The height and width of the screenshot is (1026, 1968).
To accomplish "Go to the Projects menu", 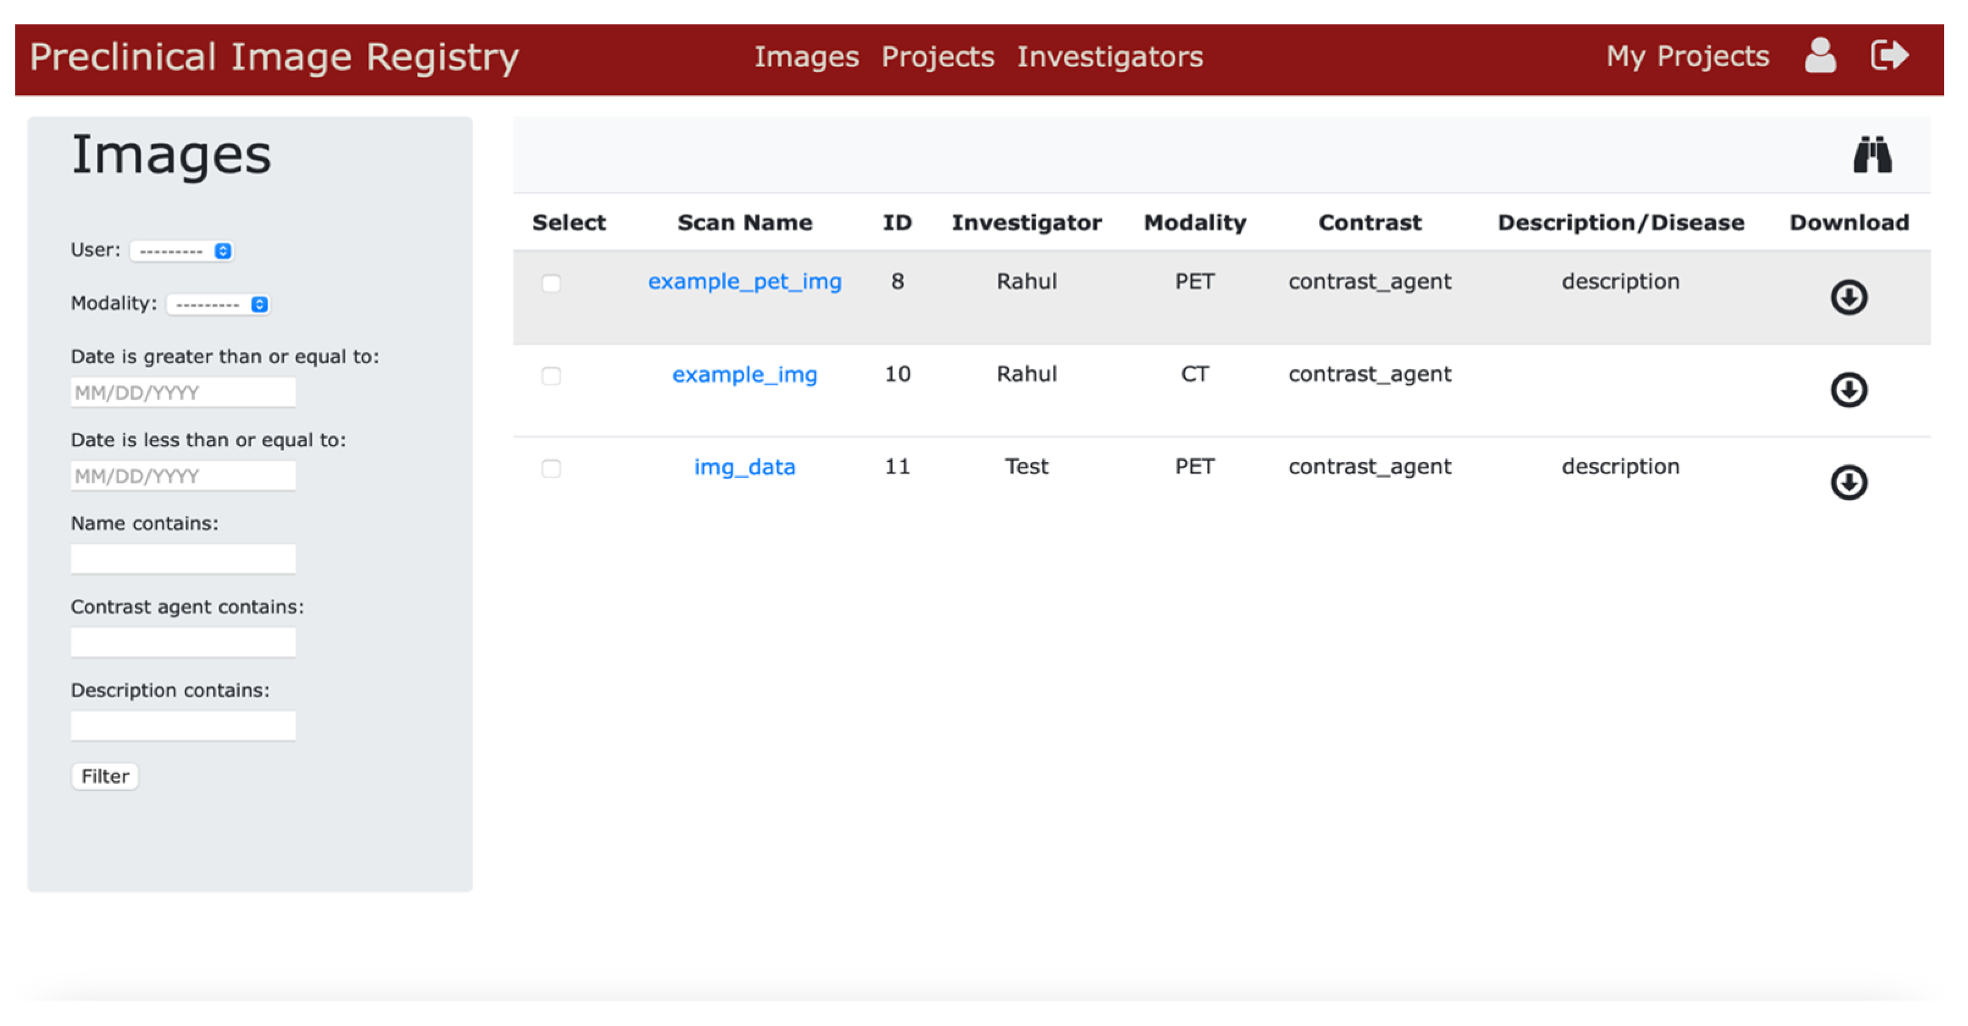I will coord(938,57).
